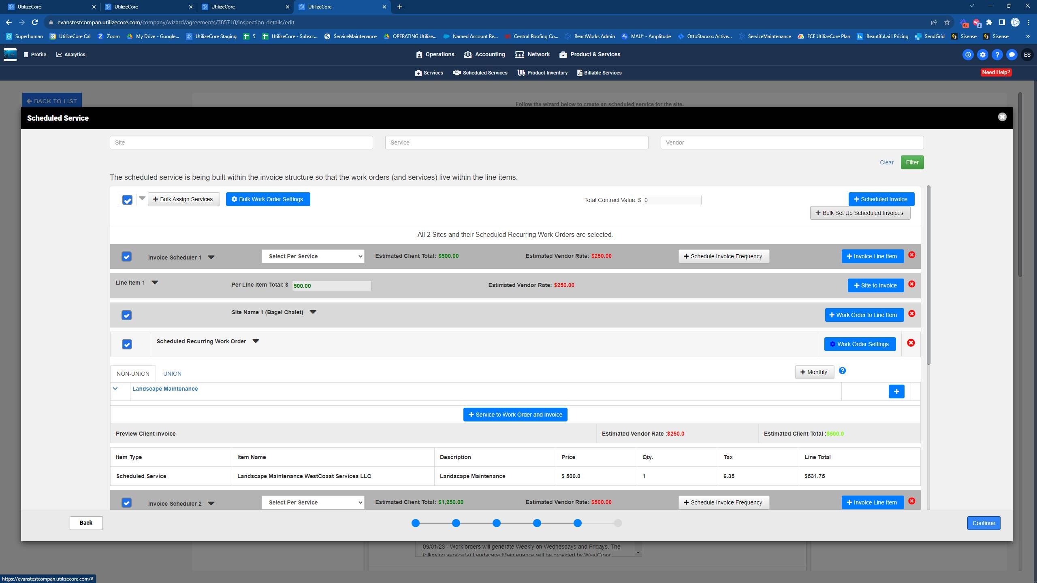This screenshot has height=583, width=1037.
Task: Click the header help question mark icon
Action: coord(997,55)
